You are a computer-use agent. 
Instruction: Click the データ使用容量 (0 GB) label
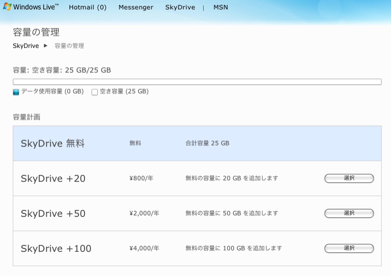(52, 91)
